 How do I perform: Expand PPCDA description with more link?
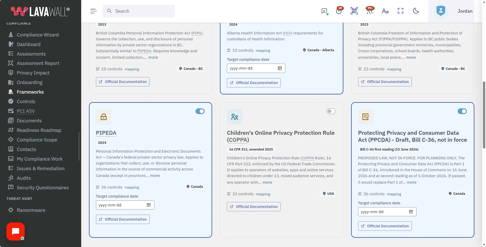pos(412,182)
